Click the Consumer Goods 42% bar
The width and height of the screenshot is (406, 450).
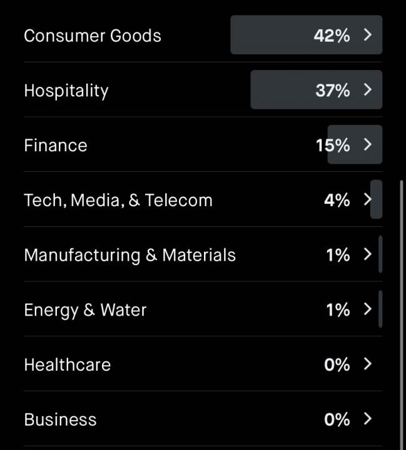pos(307,35)
